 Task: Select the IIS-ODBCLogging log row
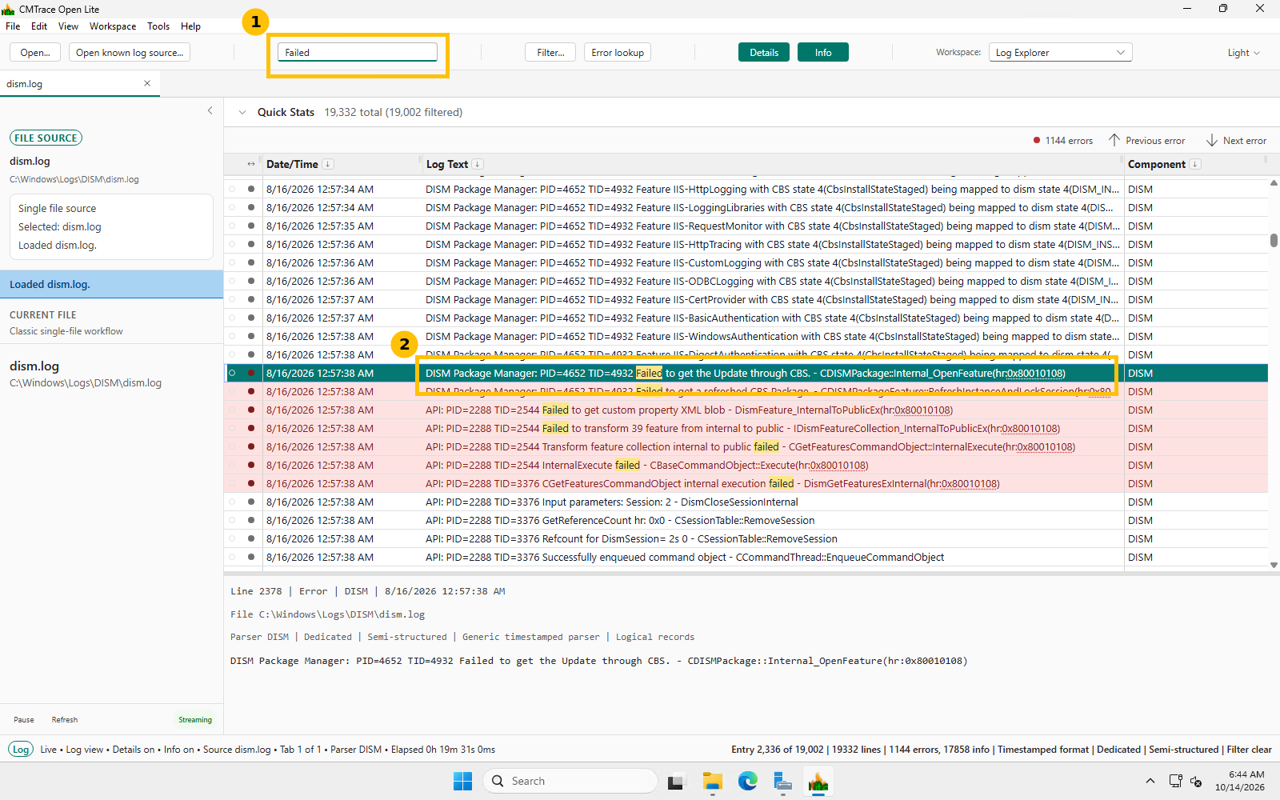746,282
